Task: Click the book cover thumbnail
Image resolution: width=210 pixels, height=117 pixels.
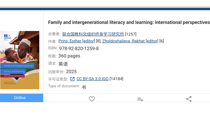Action: pos(20,60)
